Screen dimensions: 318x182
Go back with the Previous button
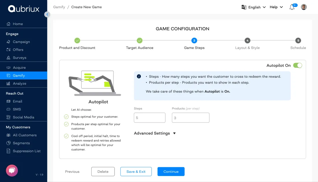pos(72,172)
